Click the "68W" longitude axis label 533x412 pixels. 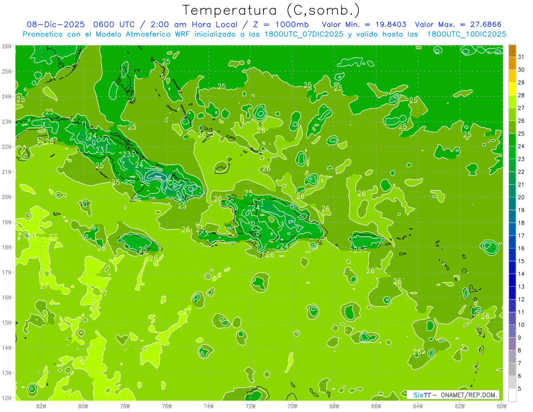(x=334, y=406)
